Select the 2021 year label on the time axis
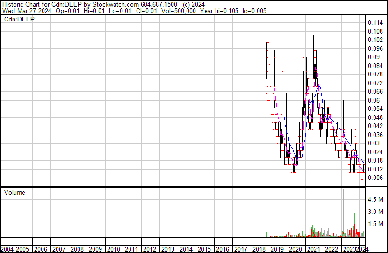388x253 pixels. coord(313,249)
